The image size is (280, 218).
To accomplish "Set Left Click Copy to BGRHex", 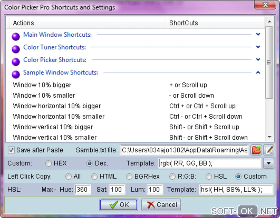I will pos(129,176).
